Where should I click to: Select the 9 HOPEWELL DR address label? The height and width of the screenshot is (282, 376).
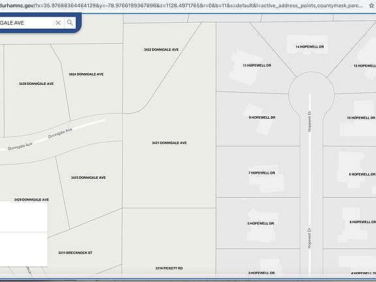tap(262, 117)
